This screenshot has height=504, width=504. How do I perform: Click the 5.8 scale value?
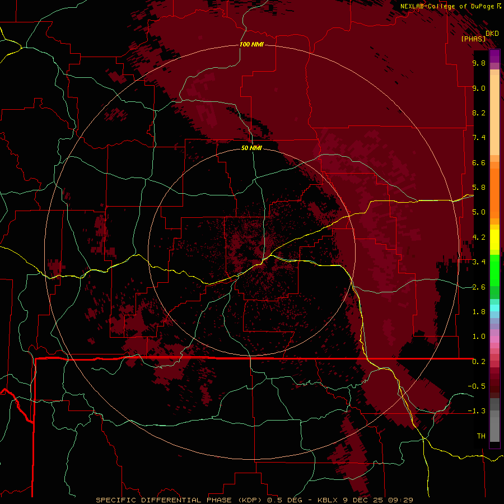tap(479, 188)
